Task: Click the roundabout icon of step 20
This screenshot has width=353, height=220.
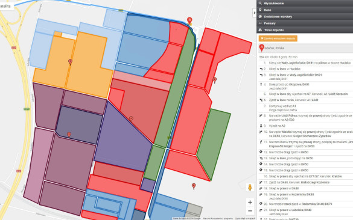Action: (x=261, y=204)
